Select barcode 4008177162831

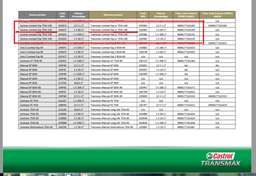click(x=186, y=92)
